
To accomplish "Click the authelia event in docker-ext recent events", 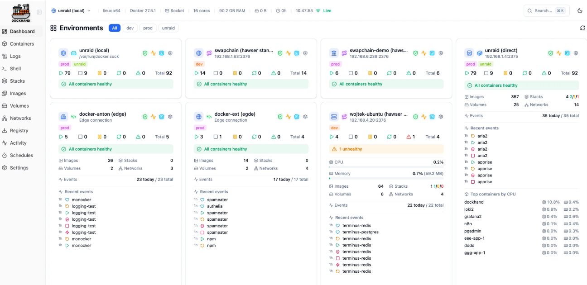I will coord(215,206).
